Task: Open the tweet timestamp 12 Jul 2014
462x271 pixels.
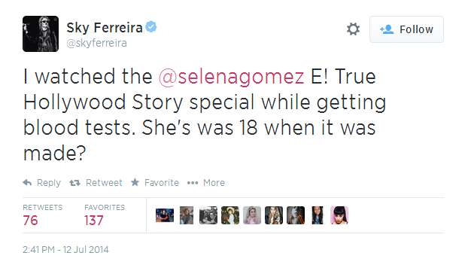Action: [65, 250]
